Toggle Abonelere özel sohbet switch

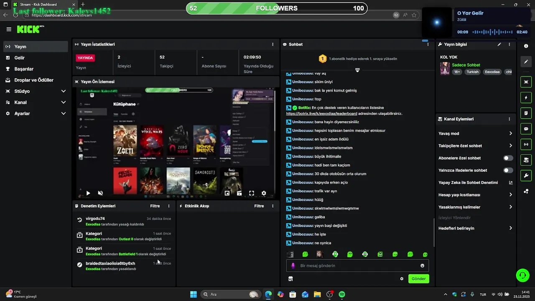(508, 158)
